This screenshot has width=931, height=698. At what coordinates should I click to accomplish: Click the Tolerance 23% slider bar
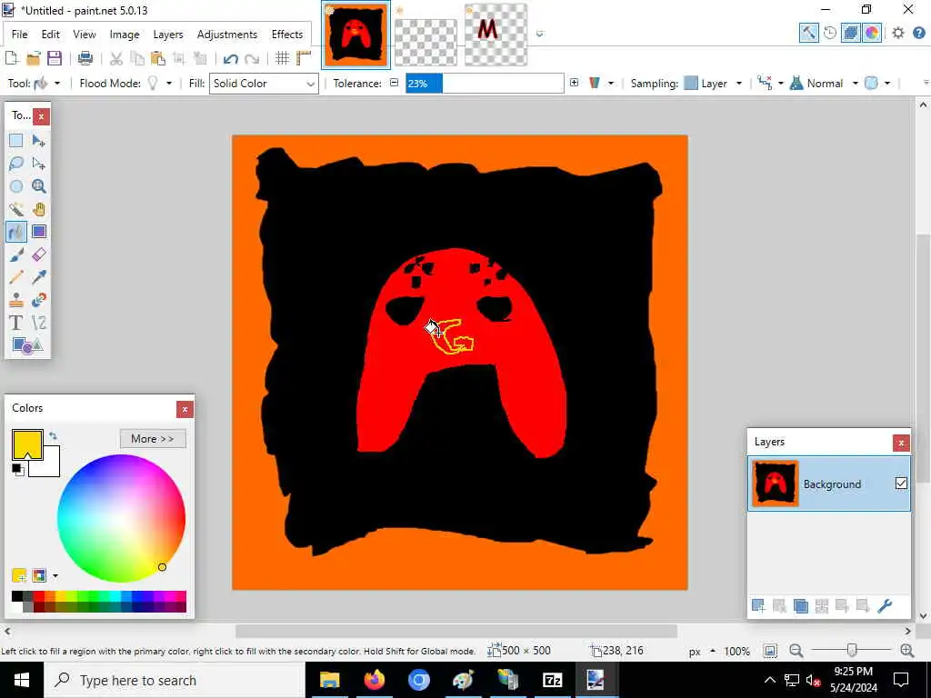485,84
